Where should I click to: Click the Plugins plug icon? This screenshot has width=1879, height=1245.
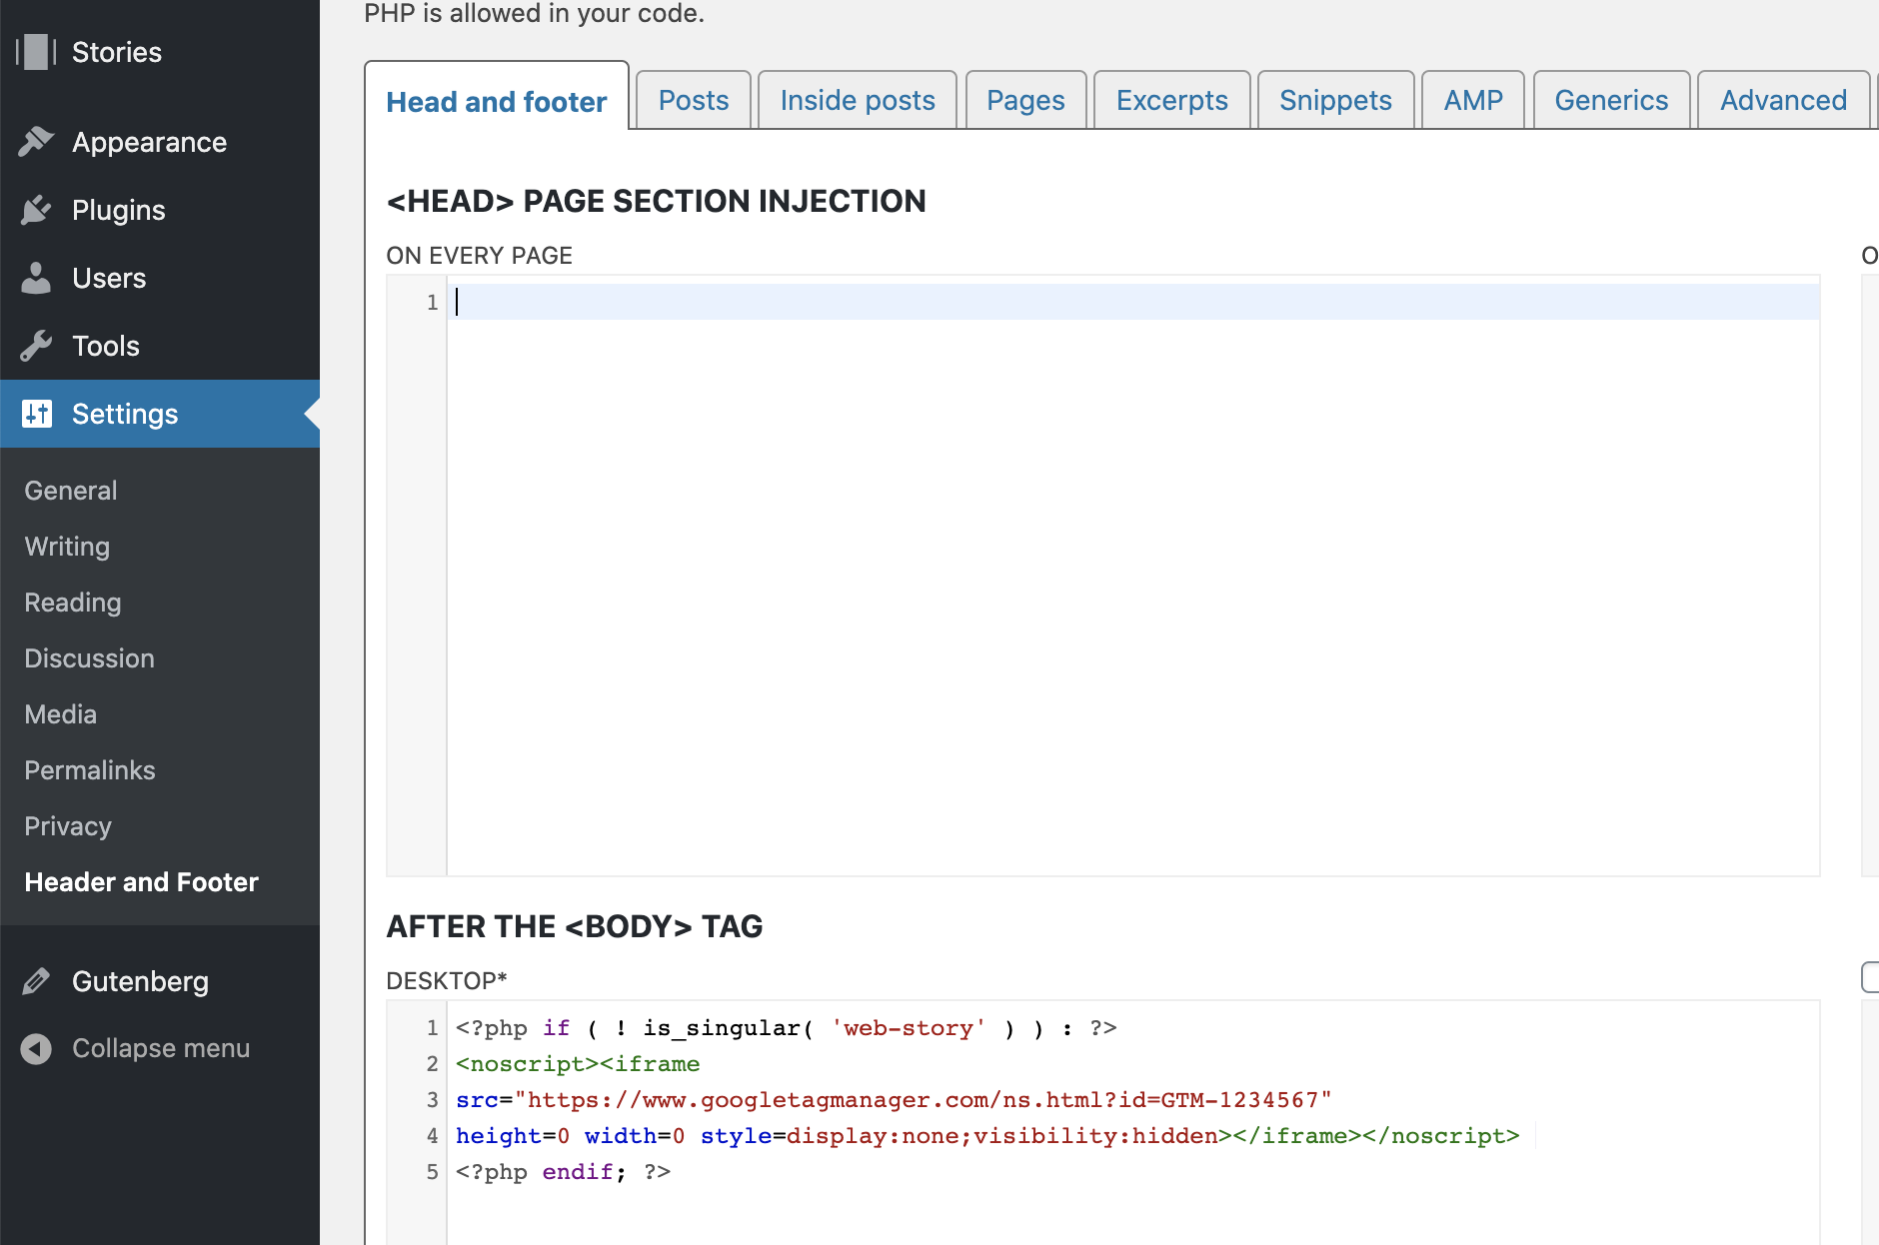click(36, 209)
